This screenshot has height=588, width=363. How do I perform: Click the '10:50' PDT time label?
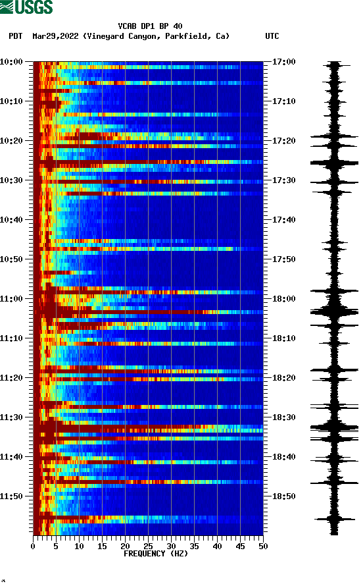(x=11, y=259)
